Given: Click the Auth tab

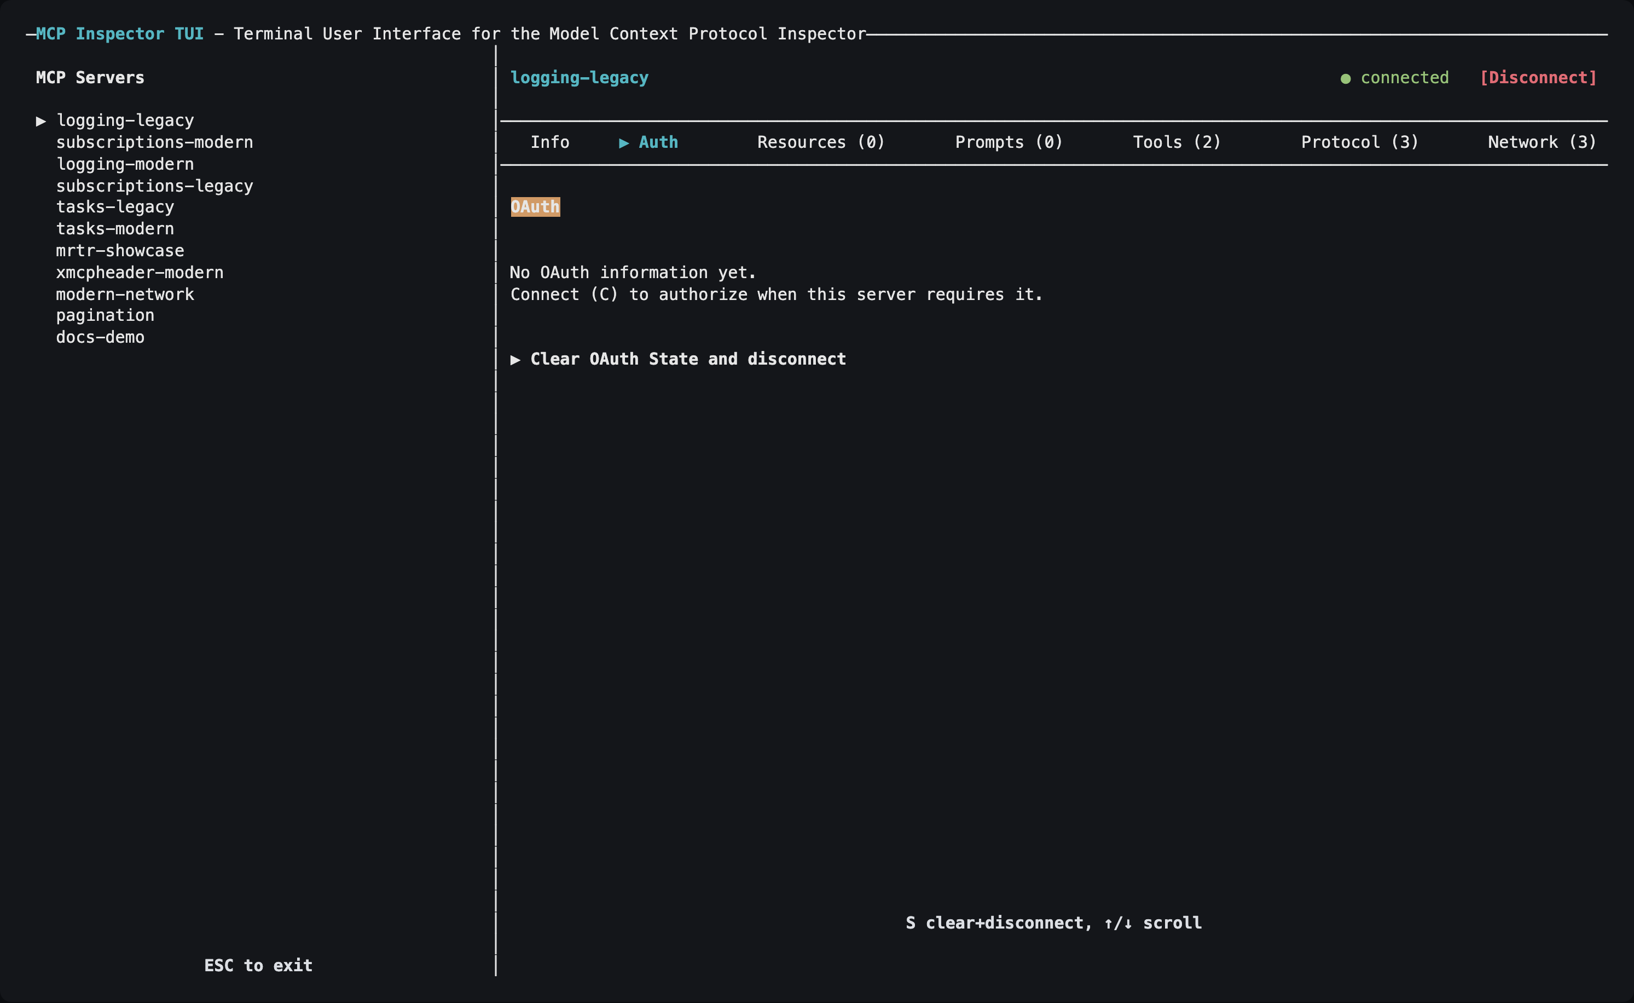Looking at the screenshot, I should coord(658,142).
